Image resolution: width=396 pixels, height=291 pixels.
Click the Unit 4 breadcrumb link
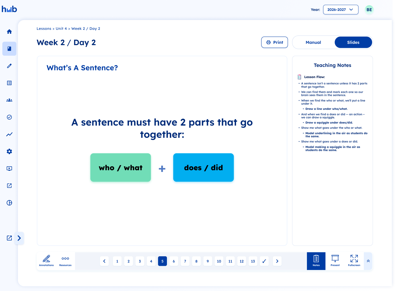pyautogui.click(x=61, y=29)
